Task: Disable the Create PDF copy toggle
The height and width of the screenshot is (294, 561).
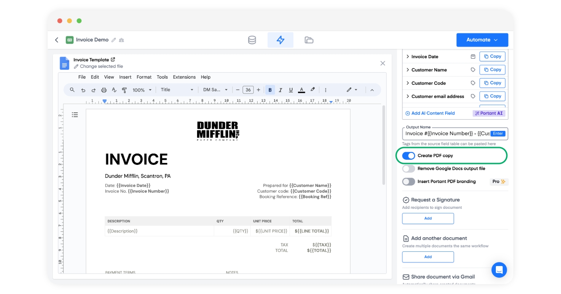Action: 408,156
